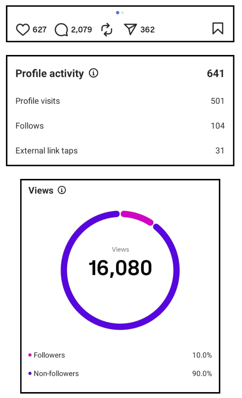Tap the paper plane share icon

(x=130, y=30)
